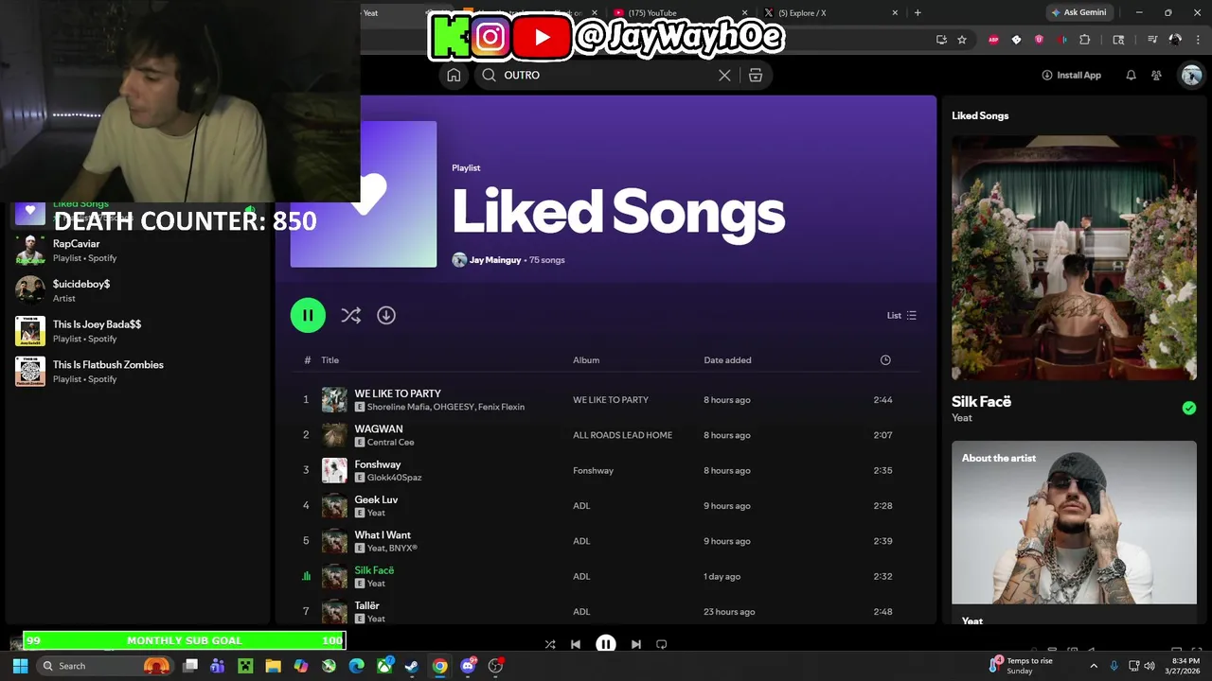Open the AdBlock Plus extension
1212x681 pixels.
[993, 40]
